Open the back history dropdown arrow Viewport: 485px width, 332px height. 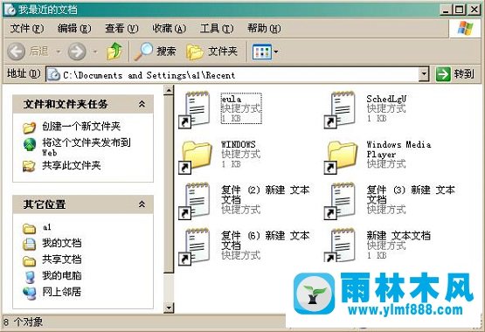(x=58, y=52)
